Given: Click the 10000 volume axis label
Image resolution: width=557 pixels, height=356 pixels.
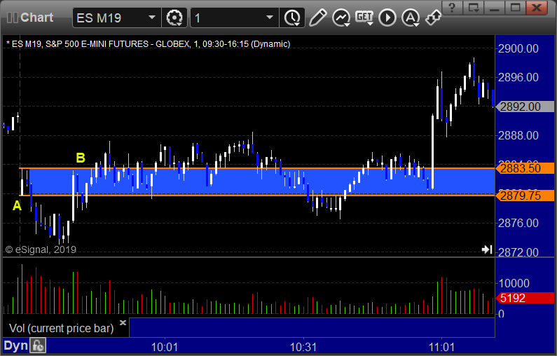Looking at the screenshot, I should (514, 284).
